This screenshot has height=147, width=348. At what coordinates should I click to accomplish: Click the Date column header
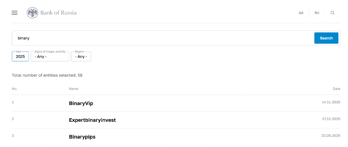pyautogui.click(x=336, y=89)
